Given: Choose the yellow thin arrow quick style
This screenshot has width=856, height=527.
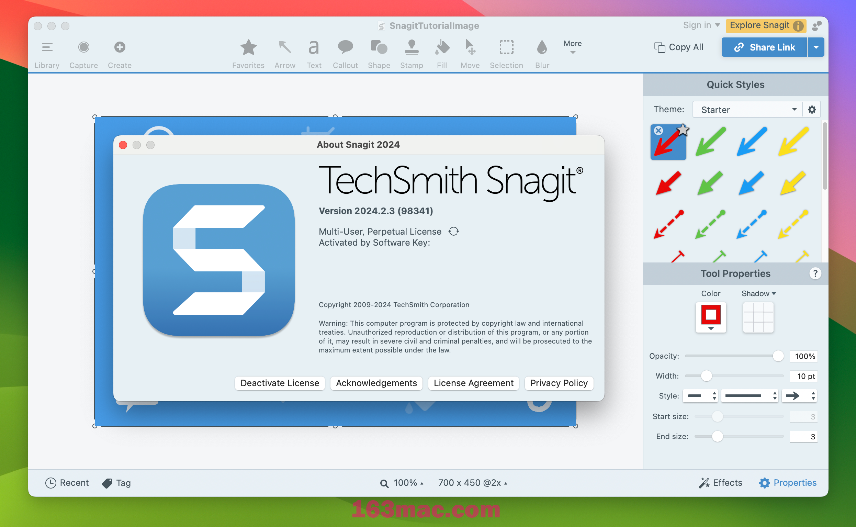Looking at the screenshot, I should (x=793, y=142).
